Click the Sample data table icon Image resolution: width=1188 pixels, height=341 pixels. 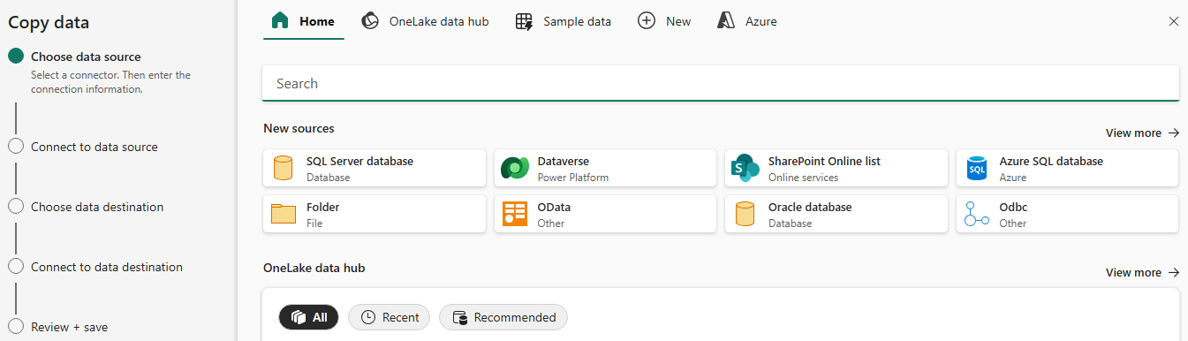[x=524, y=21]
